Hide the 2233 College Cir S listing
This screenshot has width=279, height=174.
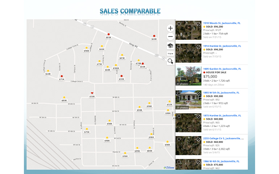(198, 139)
